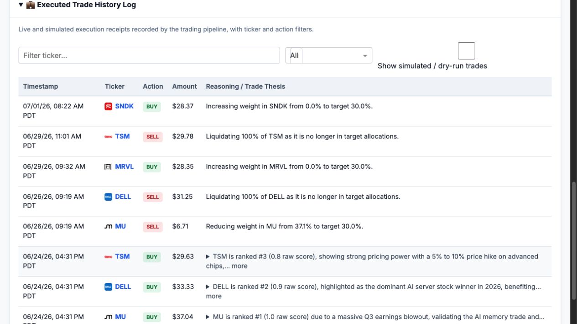Click the BUY badge in MRVL row
Viewport: 577px width, 324px height.
pos(152,167)
